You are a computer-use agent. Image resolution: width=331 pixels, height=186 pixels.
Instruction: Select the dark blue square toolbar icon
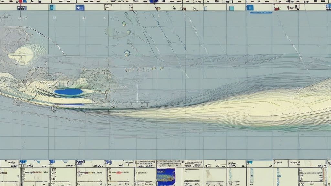[x=80, y=7]
